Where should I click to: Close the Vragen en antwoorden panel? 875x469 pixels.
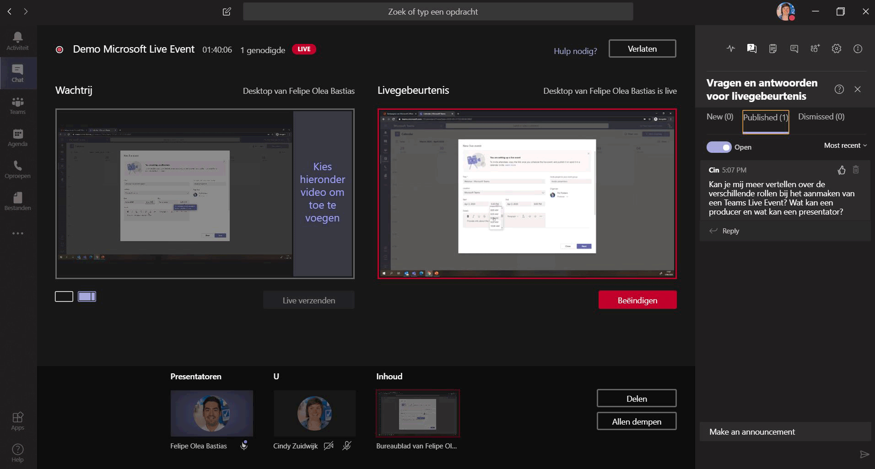tap(858, 89)
